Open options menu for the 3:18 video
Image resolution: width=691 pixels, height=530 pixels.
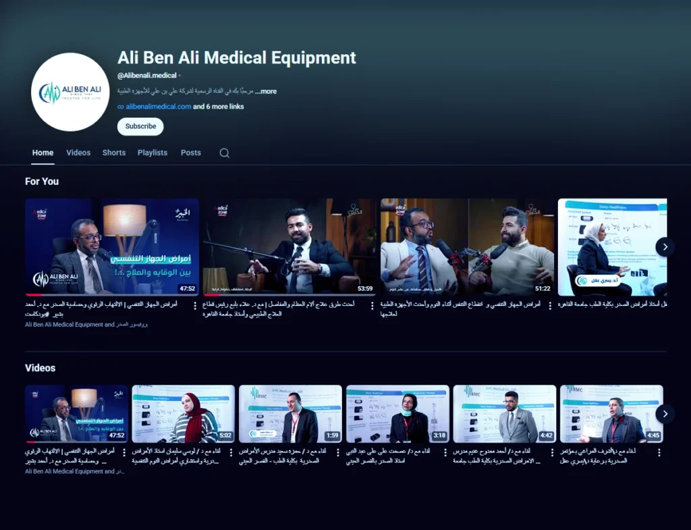click(x=445, y=452)
